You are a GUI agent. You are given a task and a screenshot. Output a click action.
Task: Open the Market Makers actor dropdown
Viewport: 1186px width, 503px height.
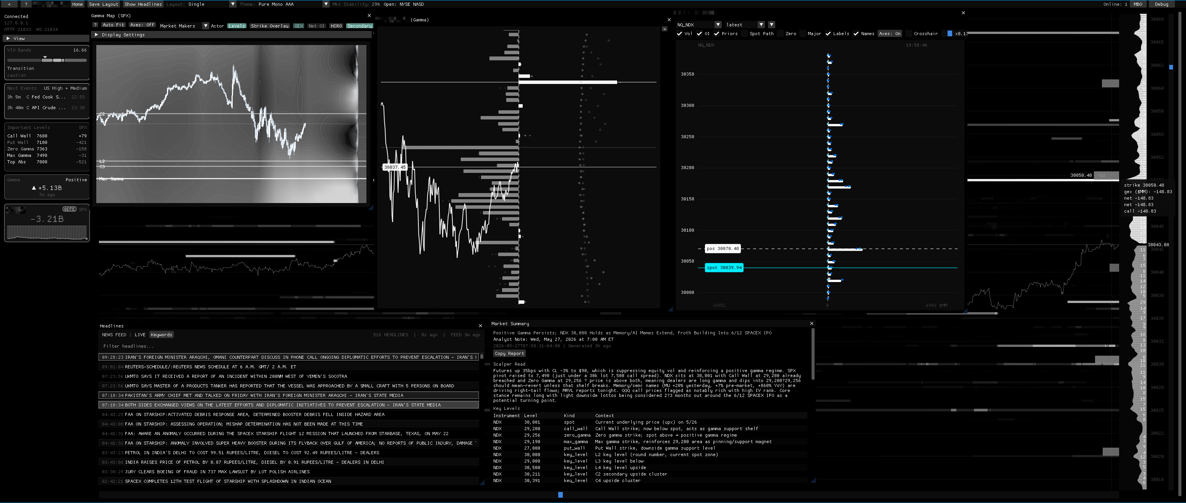pos(184,26)
